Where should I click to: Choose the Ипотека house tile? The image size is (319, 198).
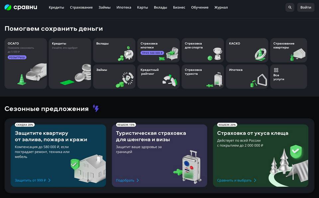[x=247, y=76]
